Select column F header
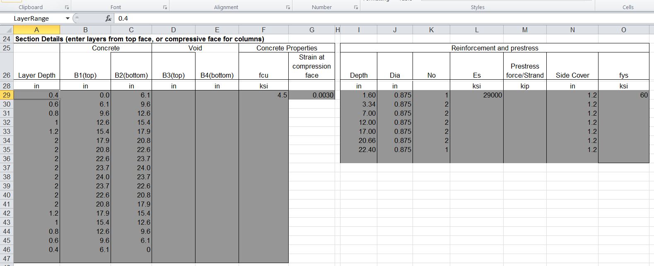 tap(263, 30)
